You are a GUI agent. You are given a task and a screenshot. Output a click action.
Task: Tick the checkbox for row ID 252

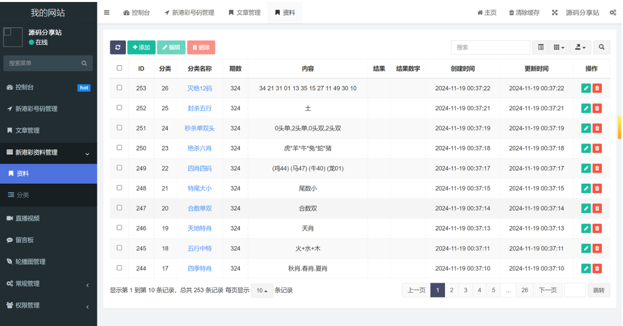pyautogui.click(x=119, y=108)
